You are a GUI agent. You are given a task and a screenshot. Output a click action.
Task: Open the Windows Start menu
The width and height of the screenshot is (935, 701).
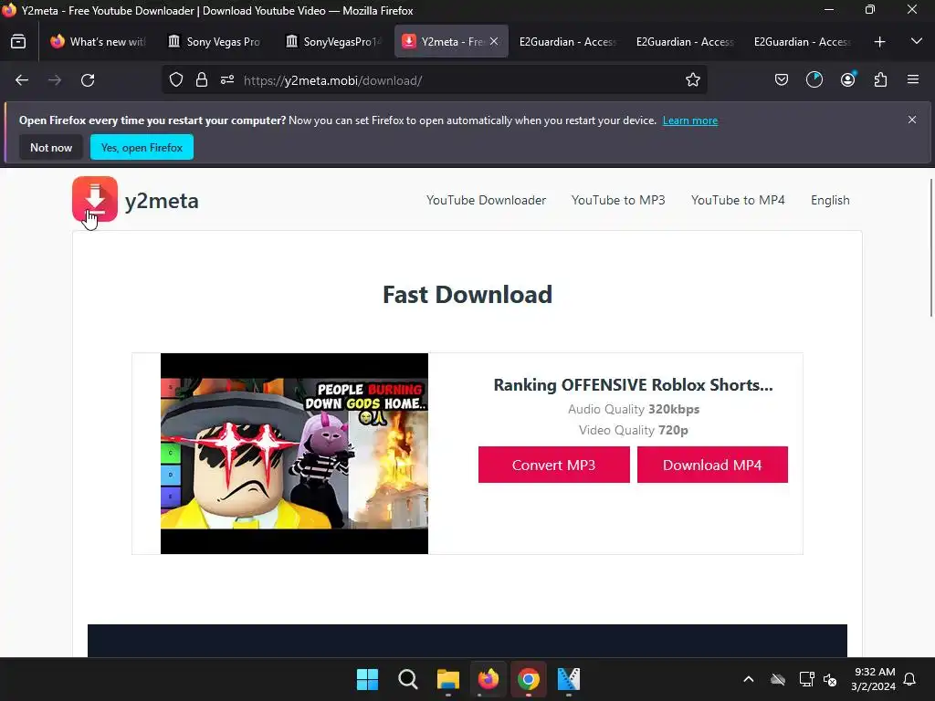click(x=367, y=679)
